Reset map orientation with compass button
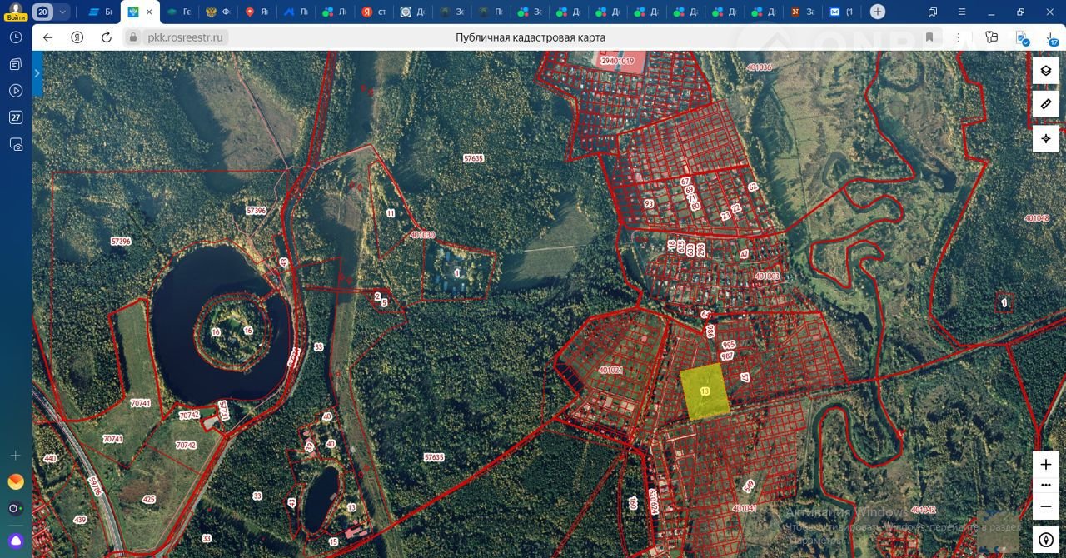Viewport: 1066px width, 558px height. pos(1046,539)
